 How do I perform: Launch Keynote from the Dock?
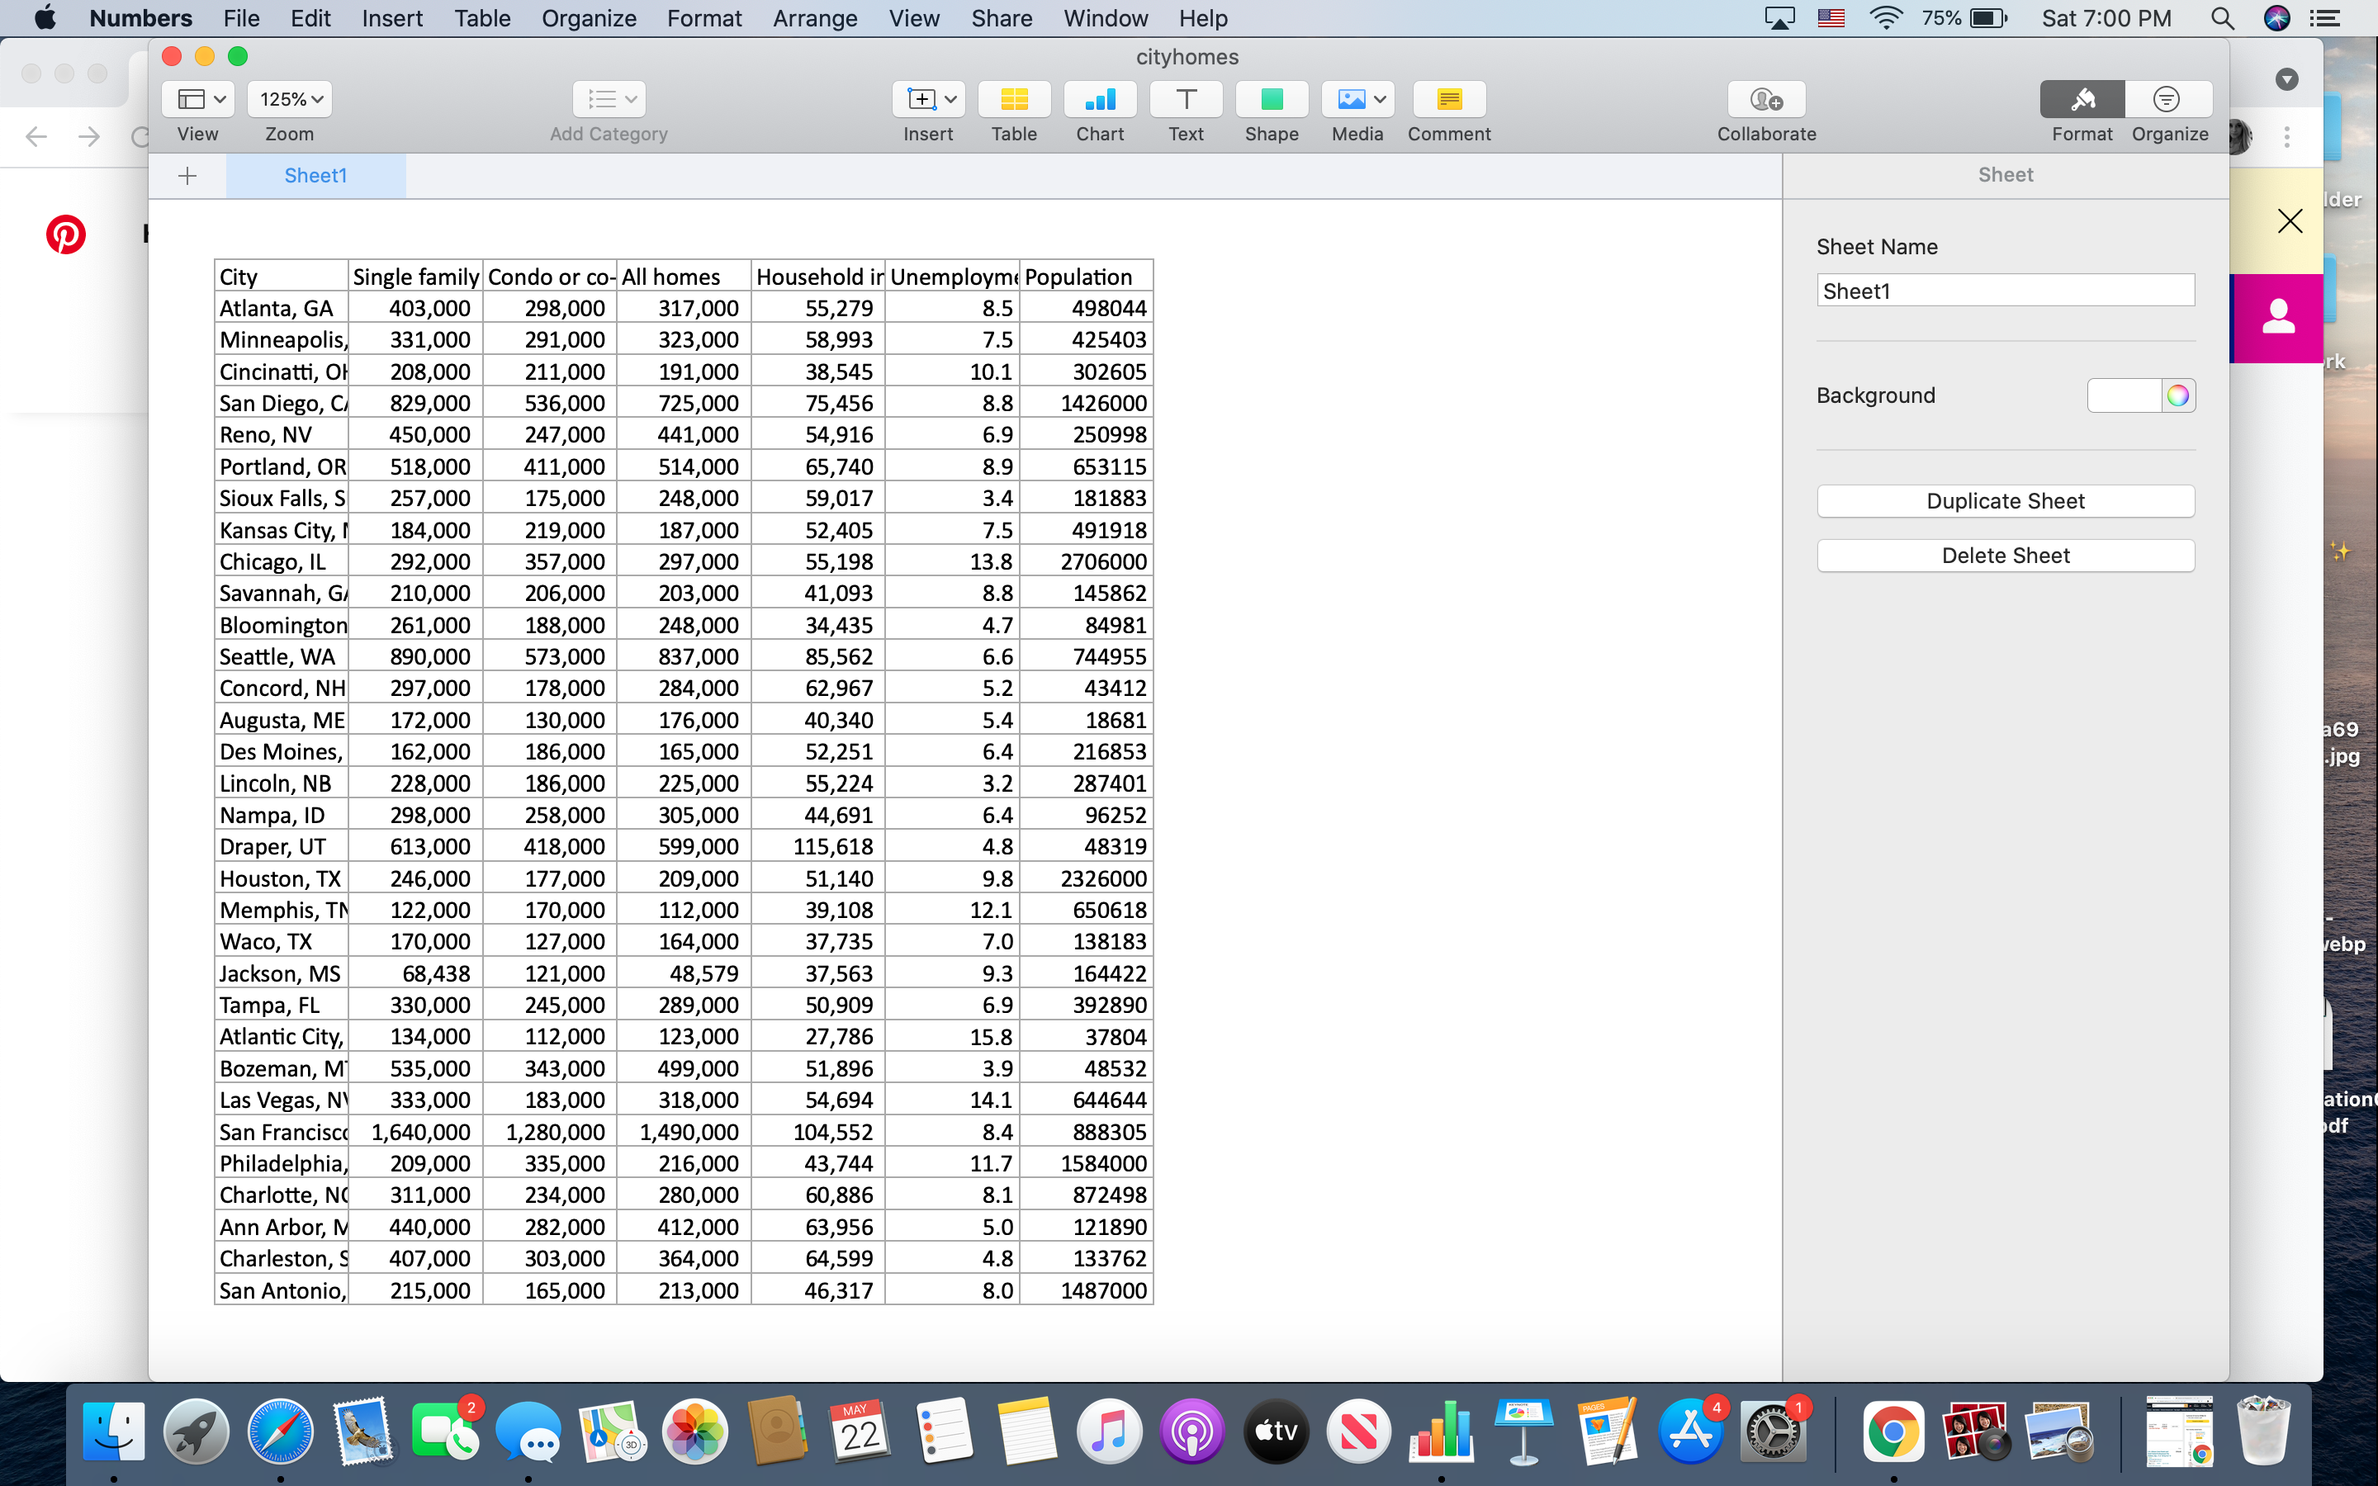click(1525, 1431)
